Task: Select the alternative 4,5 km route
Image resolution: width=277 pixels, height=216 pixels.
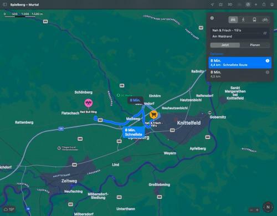Action: tap(240, 74)
